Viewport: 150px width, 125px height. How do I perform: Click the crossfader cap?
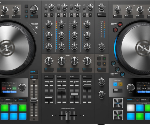(x=68, y=115)
